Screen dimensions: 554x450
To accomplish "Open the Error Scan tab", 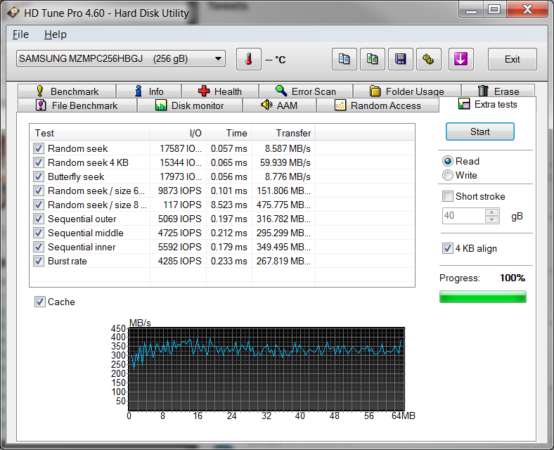I will tap(305, 91).
